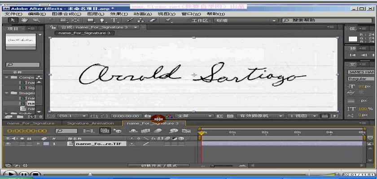Image resolution: width=377 pixels, height=179 pixels.
Task: Enable frame blending for timeline
Action: pos(145,131)
